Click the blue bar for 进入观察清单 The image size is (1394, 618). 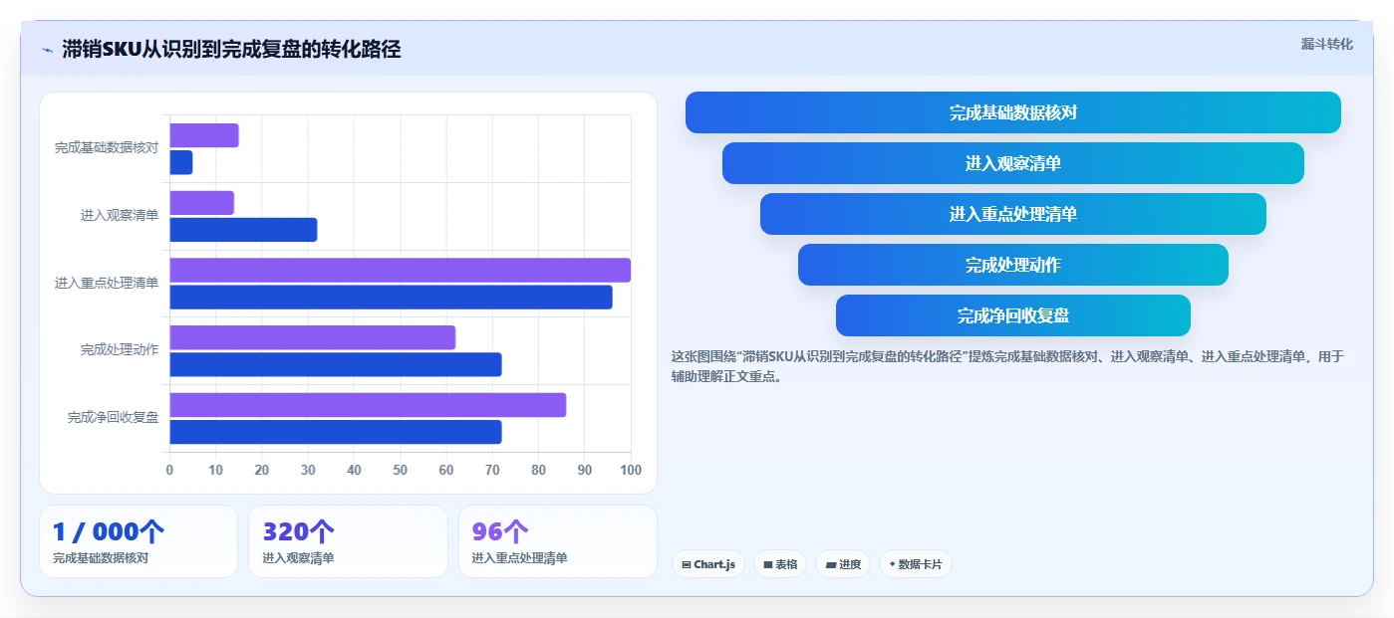pos(243,230)
